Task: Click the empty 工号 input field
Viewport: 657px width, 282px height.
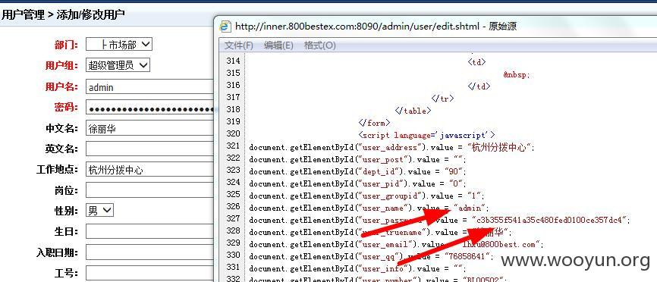Action: (150, 273)
